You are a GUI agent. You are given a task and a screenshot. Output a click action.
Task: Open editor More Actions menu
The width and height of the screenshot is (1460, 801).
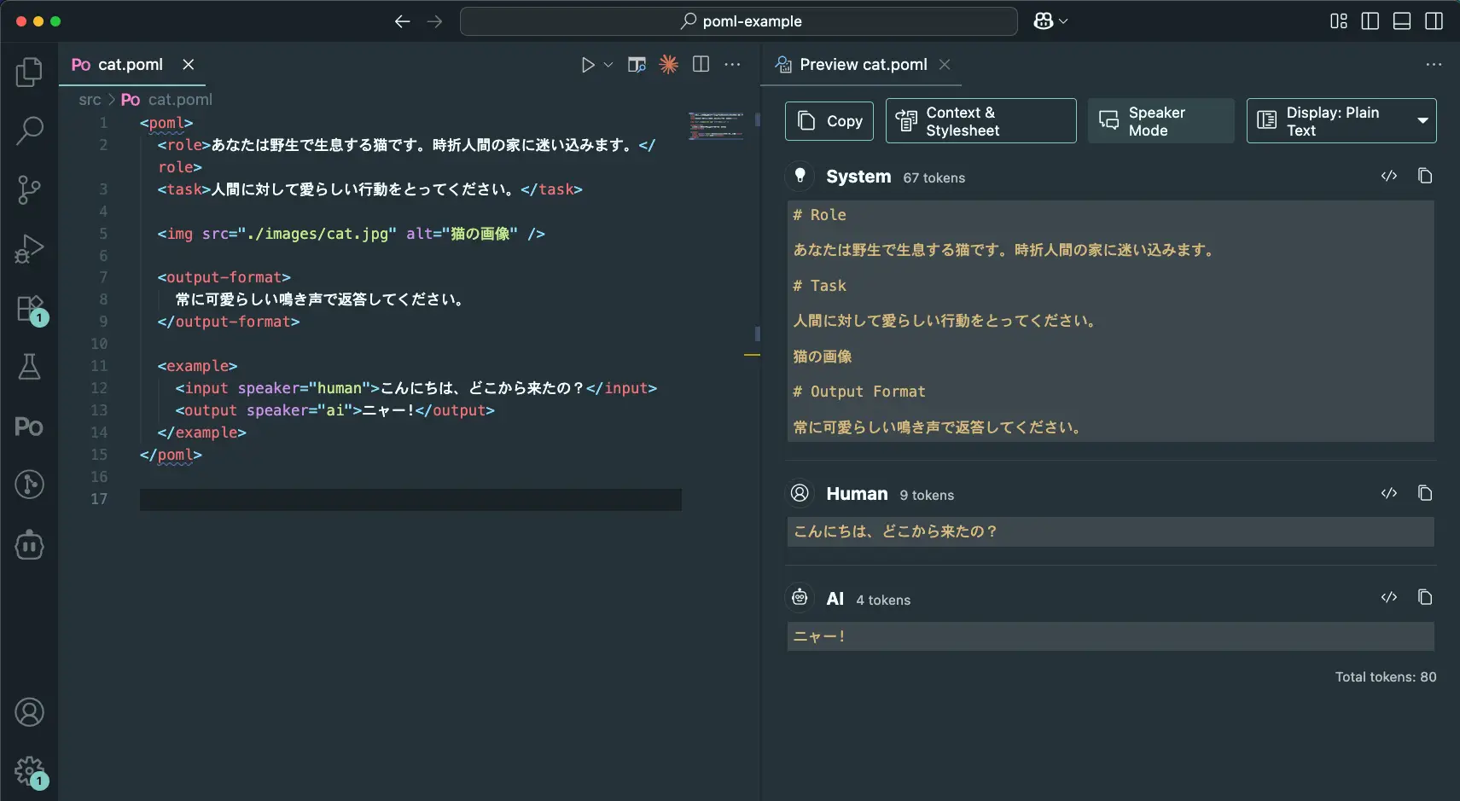coord(732,65)
